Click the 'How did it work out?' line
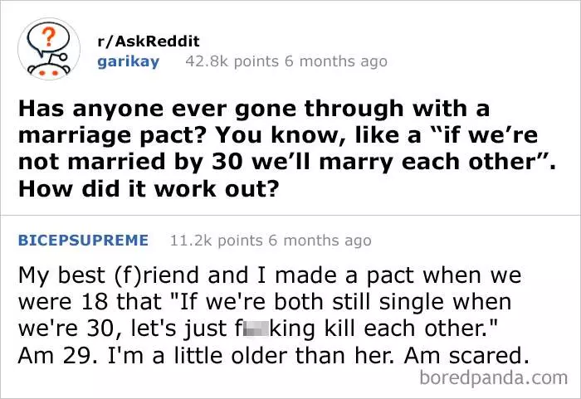Image resolution: width=581 pixels, height=399 pixels. (149, 189)
